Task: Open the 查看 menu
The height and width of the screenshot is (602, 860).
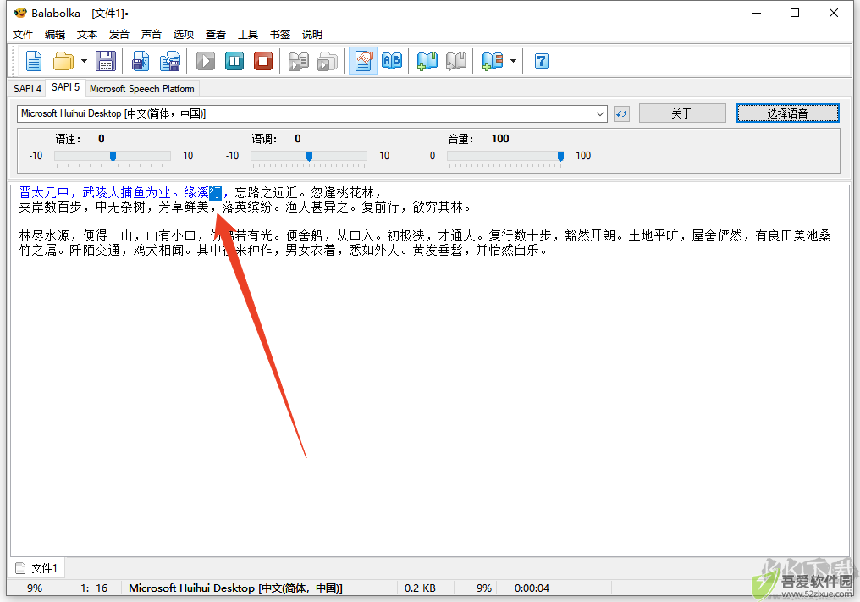Action: (x=216, y=34)
